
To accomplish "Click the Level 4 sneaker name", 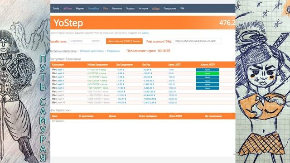I will (60, 81).
